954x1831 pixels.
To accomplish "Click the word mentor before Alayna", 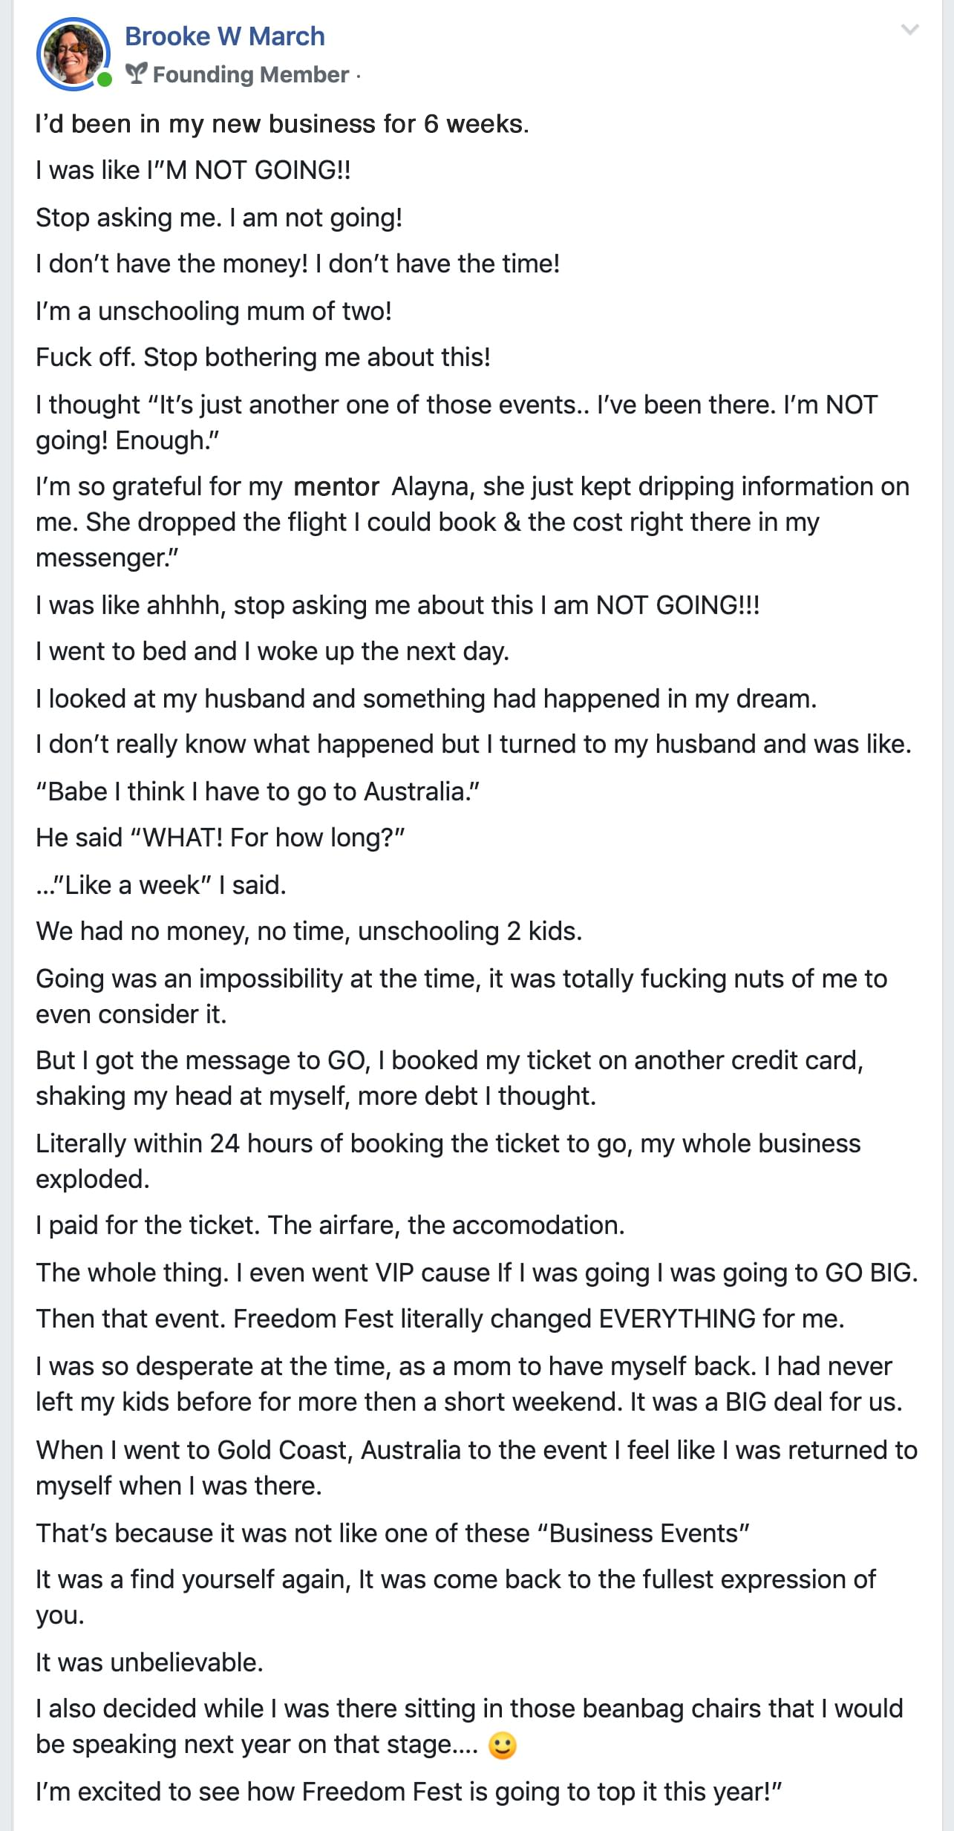I will point(336,487).
